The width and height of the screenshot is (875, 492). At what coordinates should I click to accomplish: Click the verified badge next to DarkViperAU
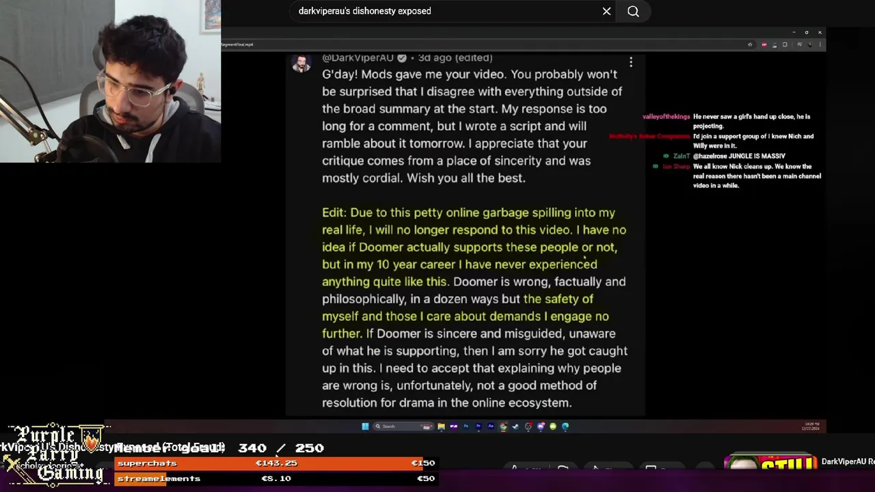(x=402, y=58)
